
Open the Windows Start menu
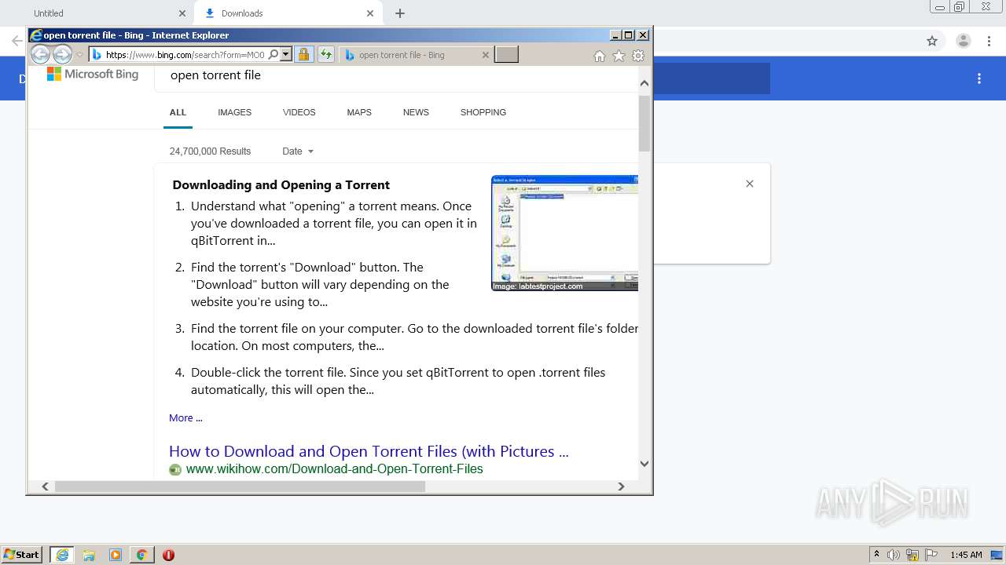coord(22,555)
